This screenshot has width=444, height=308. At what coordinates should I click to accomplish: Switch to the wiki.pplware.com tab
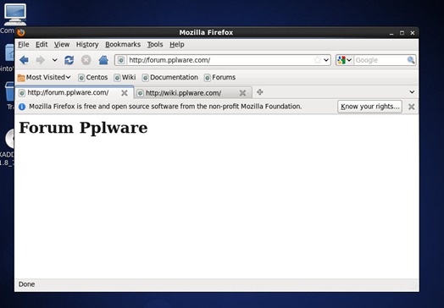point(192,93)
